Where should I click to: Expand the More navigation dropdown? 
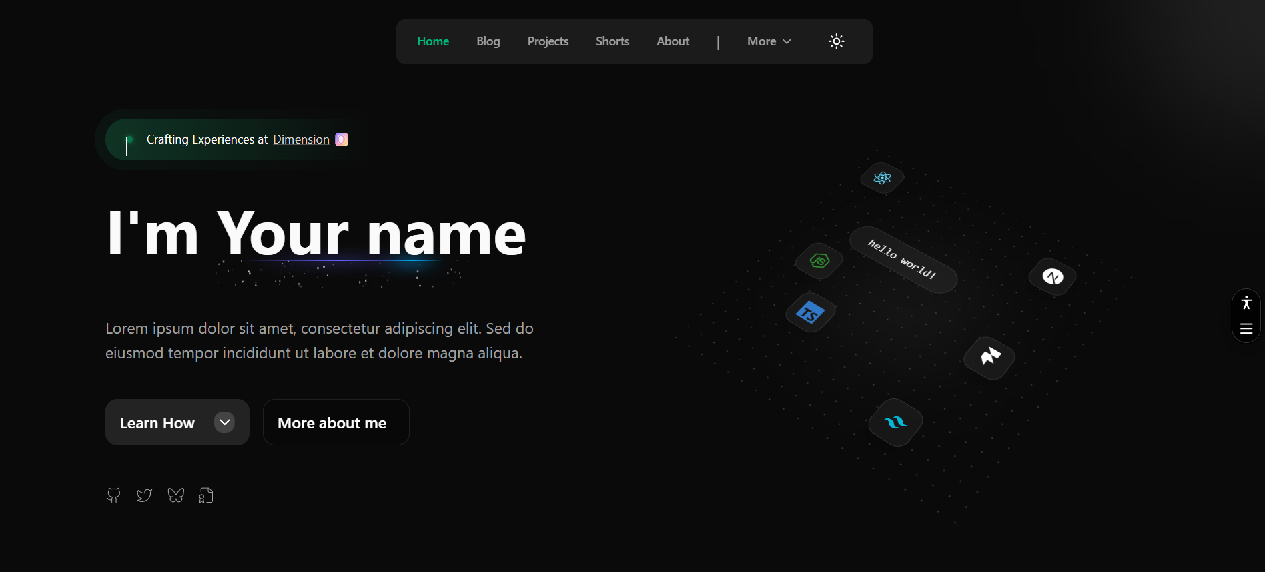[x=769, y=41]
